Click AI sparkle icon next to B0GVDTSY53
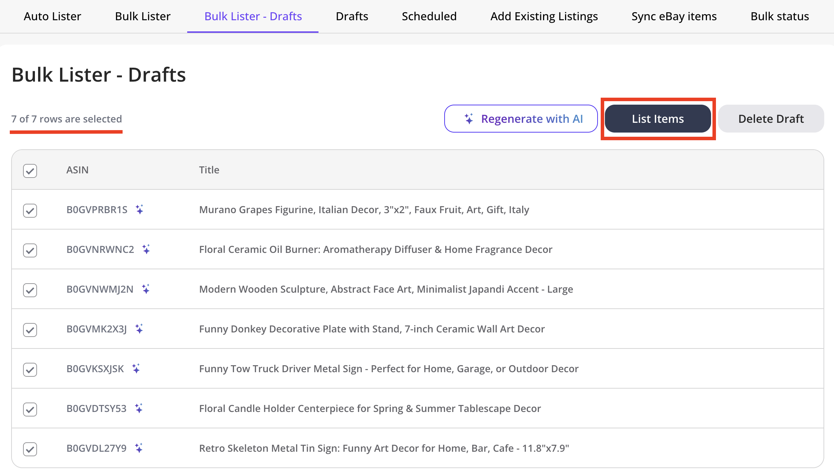Screen dimensions: 834x473 [139, 408]
